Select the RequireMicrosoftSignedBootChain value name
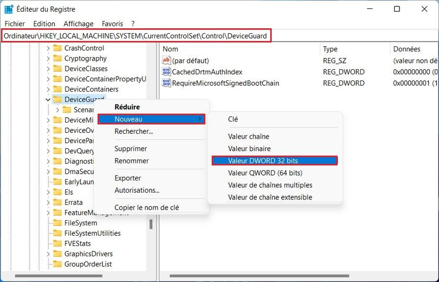 click(x=225, y=83)
